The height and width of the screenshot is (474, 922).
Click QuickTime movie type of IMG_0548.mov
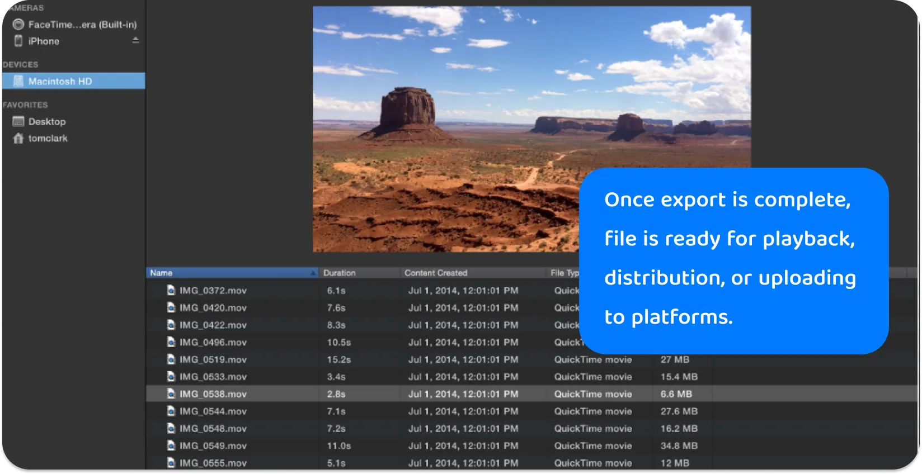593,429
